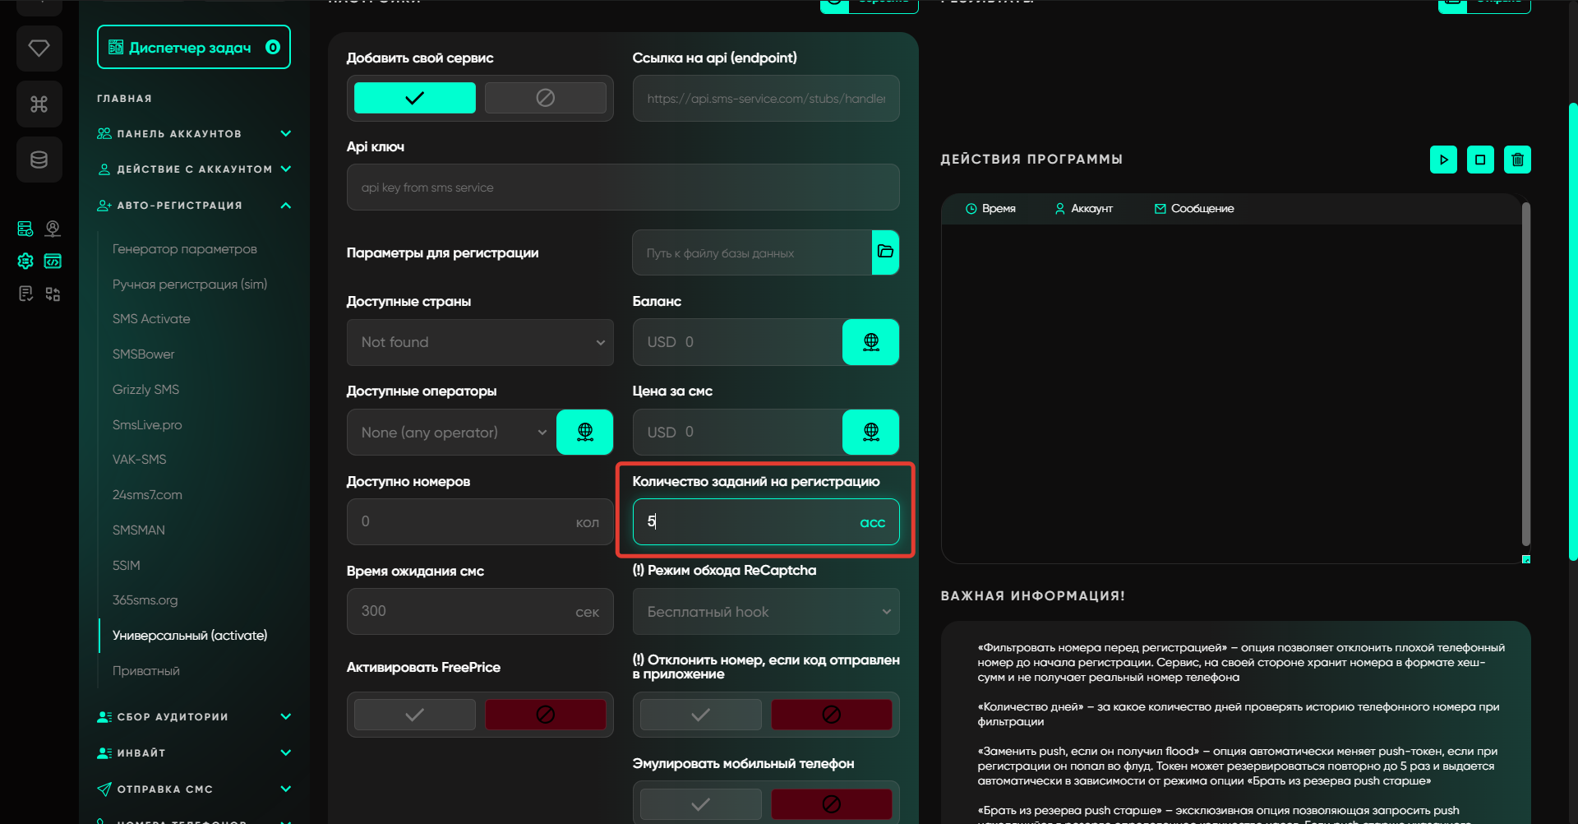Click the globe button next to Цена за смс
This screenshot has width=1578, height=824.
click(870, 432)
